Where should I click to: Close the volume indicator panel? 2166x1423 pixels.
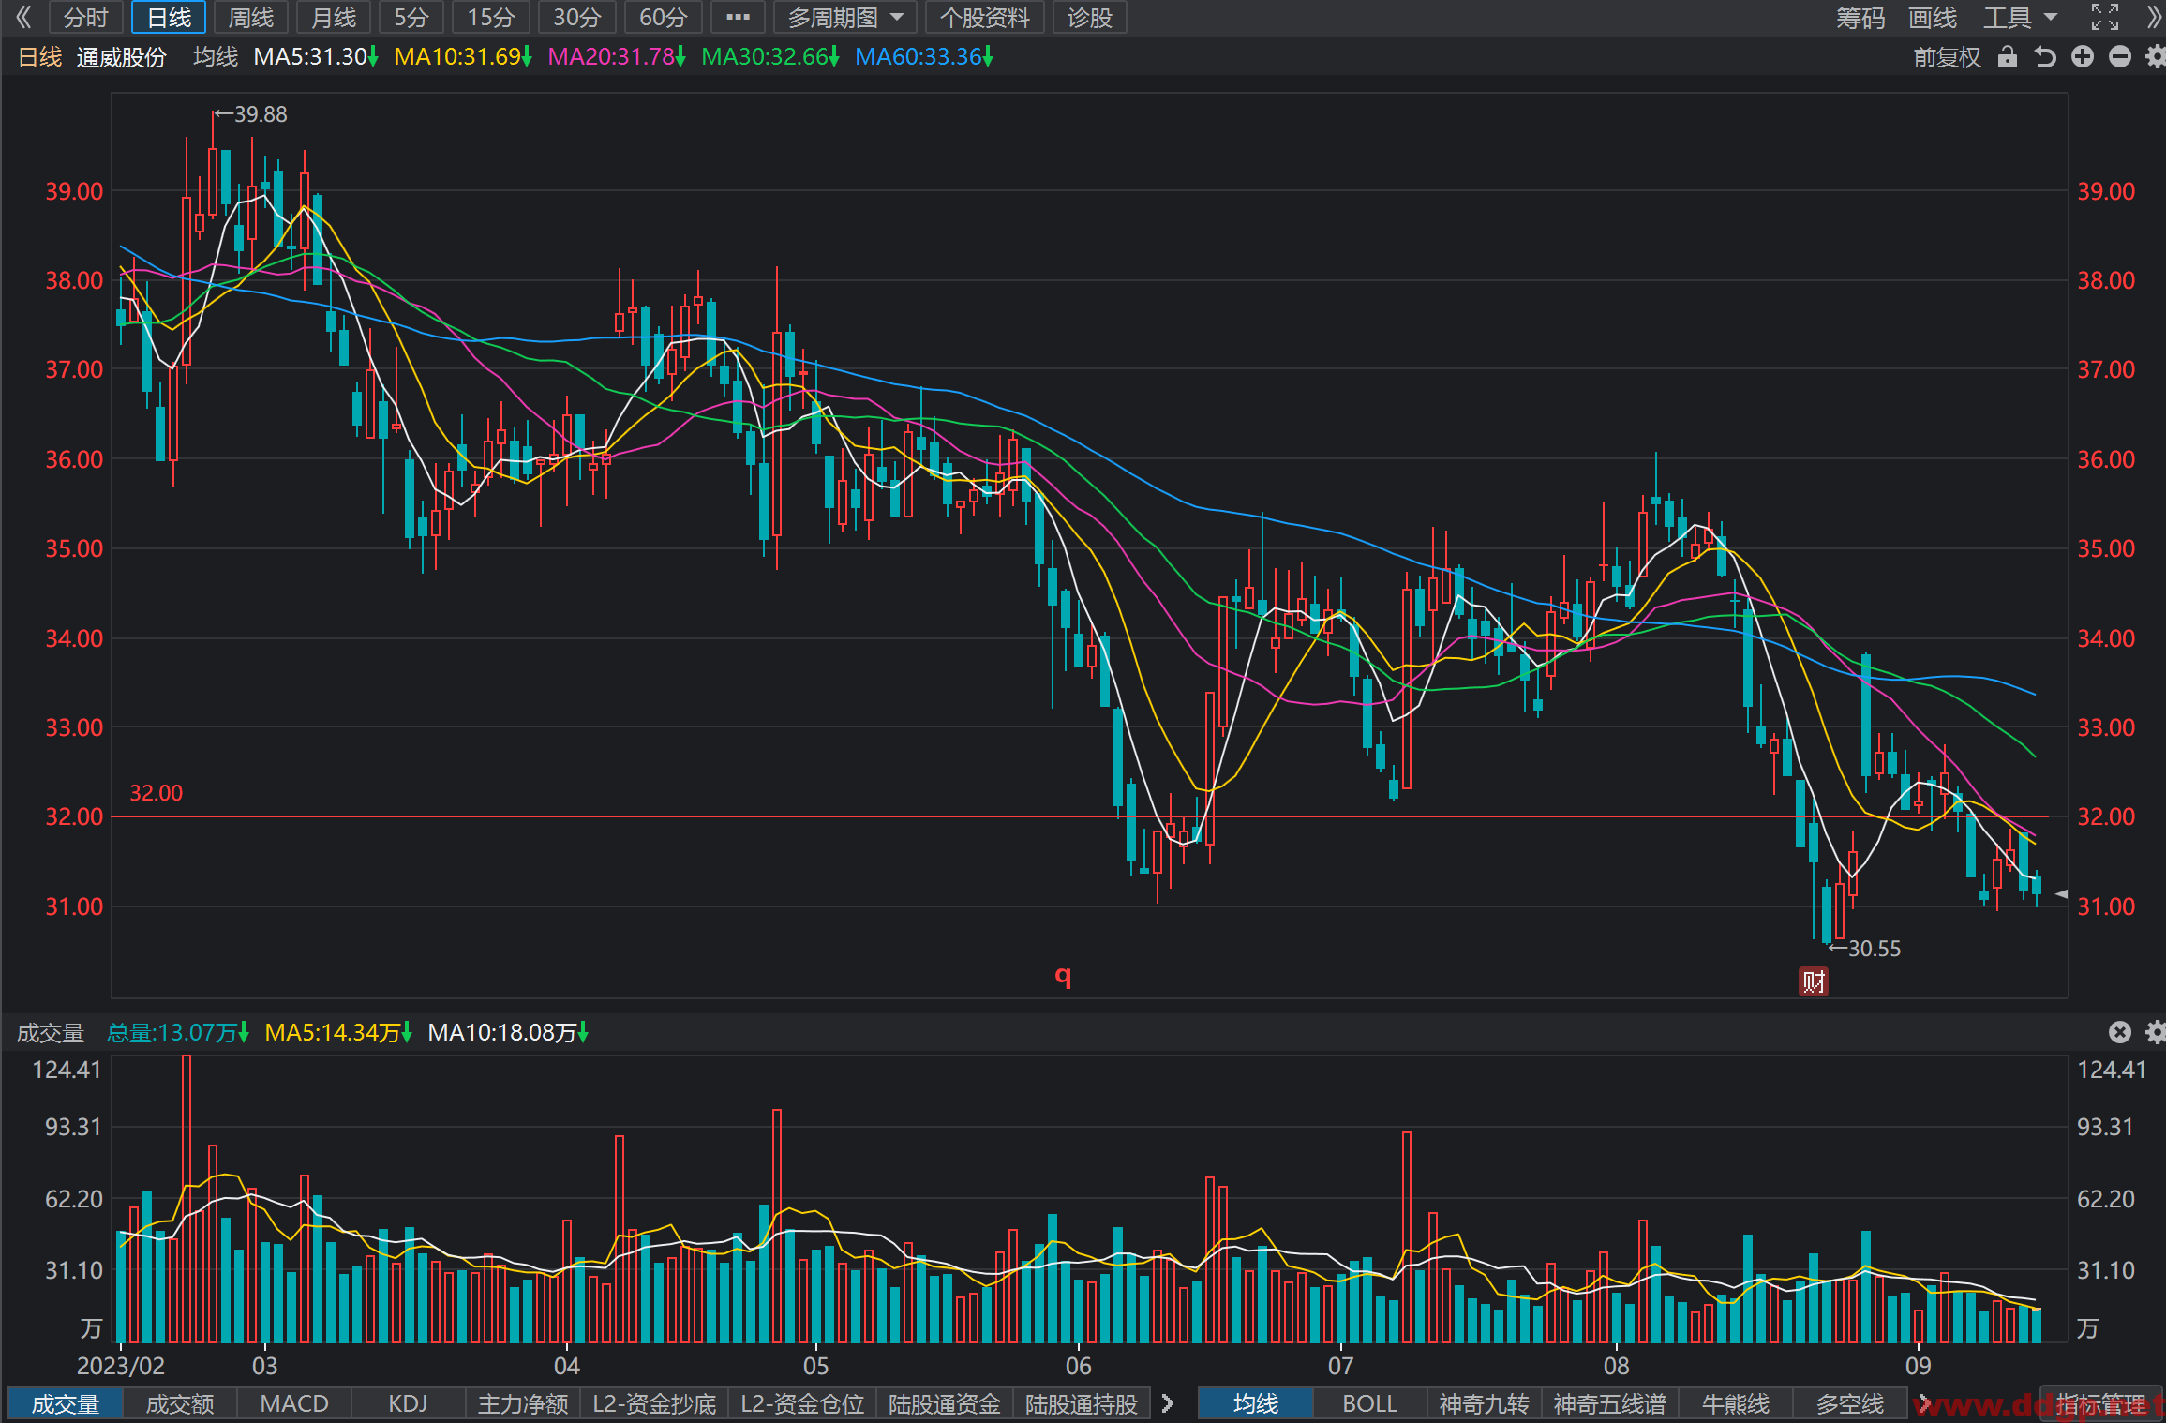point(2120,1032)
